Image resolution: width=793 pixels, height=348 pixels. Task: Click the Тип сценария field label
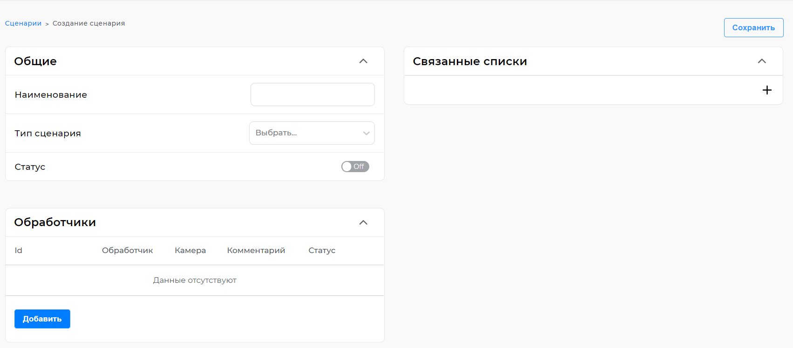[x=47, y=134]
